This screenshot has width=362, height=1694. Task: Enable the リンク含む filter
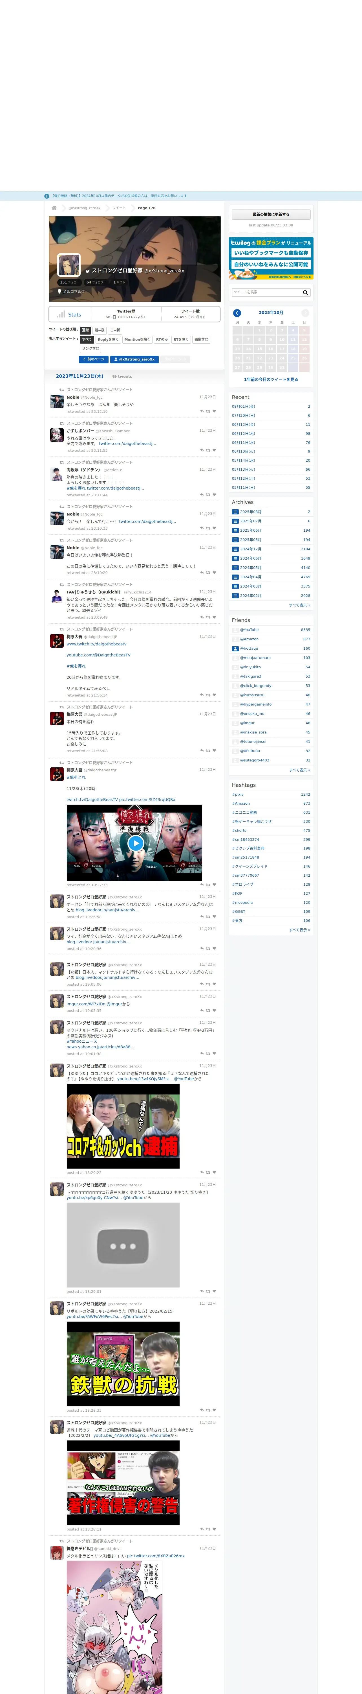coord(91,348)
